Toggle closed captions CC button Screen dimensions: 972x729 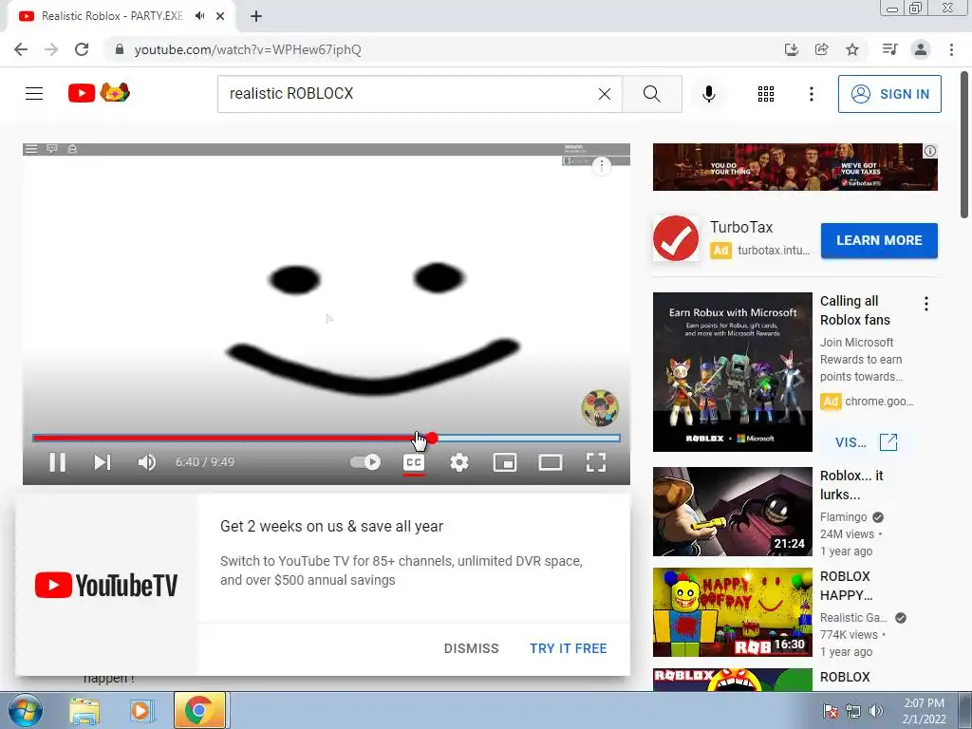[414, 462]
